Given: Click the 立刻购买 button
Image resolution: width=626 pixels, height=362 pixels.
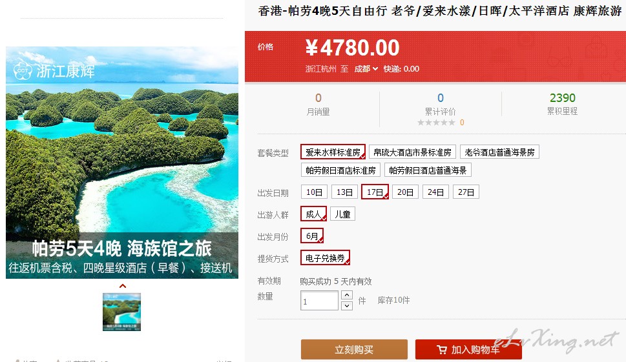Looking at the screenshot, I should (354, 350).
